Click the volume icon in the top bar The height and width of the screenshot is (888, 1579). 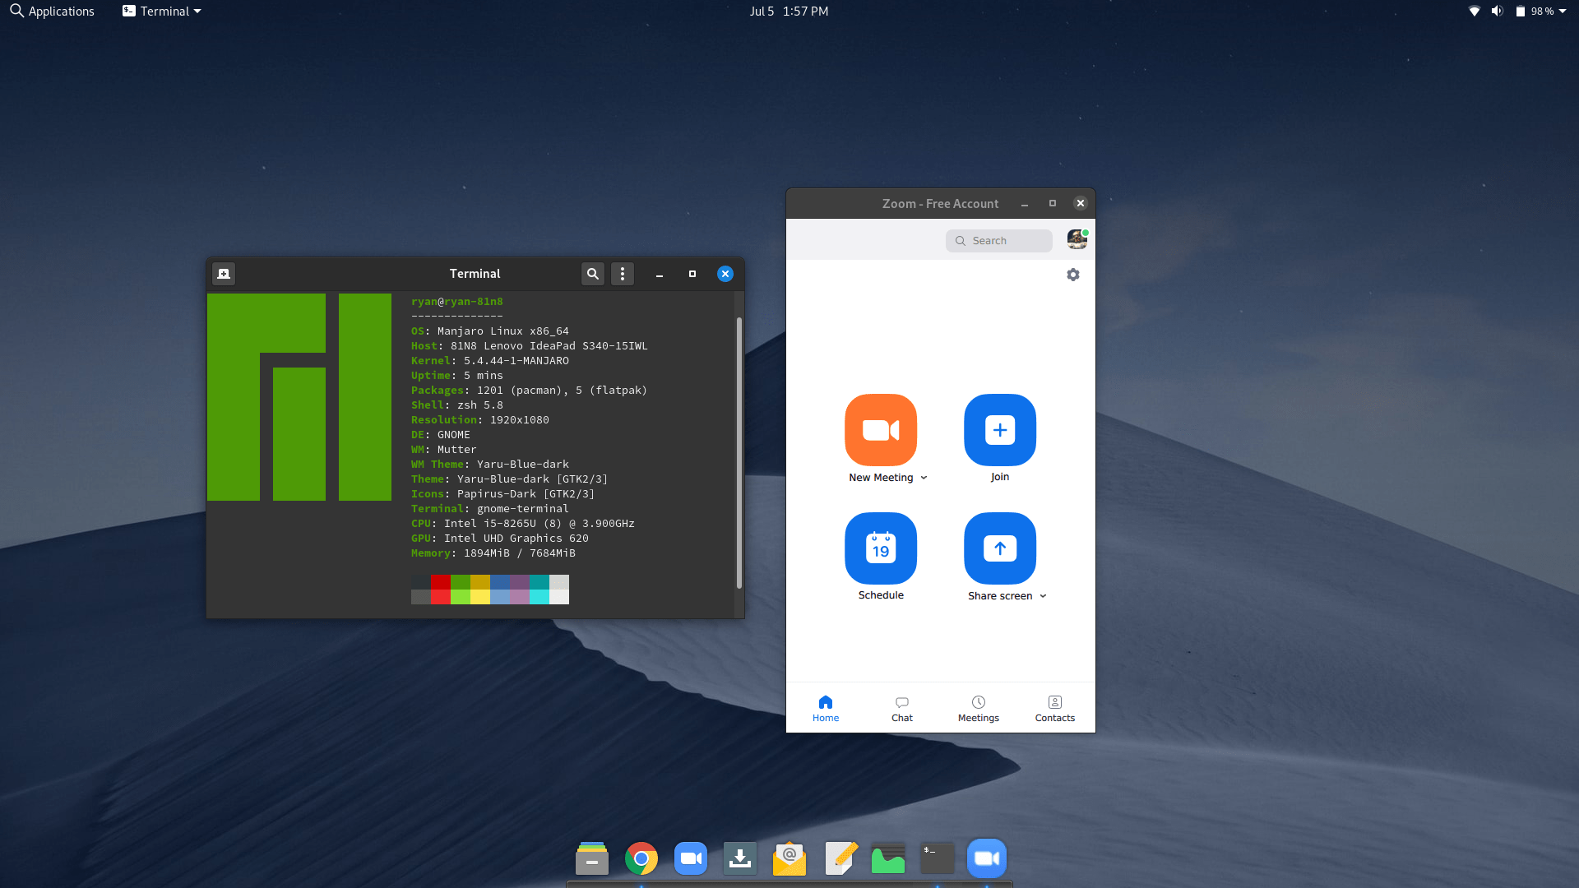pyautogui.click(x=1497, y=11)
